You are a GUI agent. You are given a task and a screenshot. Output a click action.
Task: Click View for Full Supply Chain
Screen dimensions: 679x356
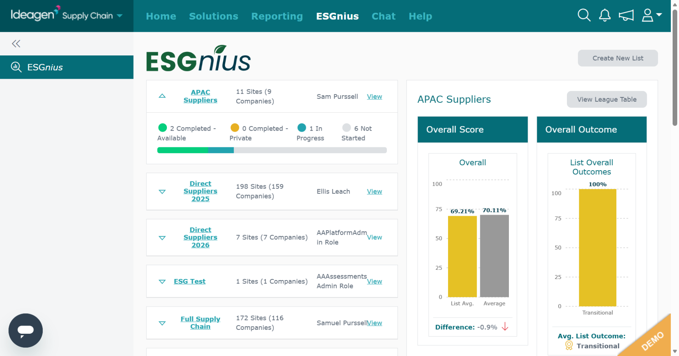[x=374, y=323]
